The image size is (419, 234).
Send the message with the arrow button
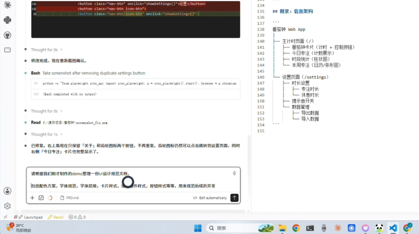(x=234, y=198)
